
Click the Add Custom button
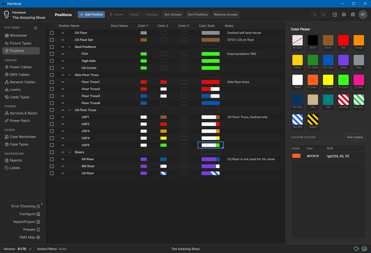click(x=355, y=137)
